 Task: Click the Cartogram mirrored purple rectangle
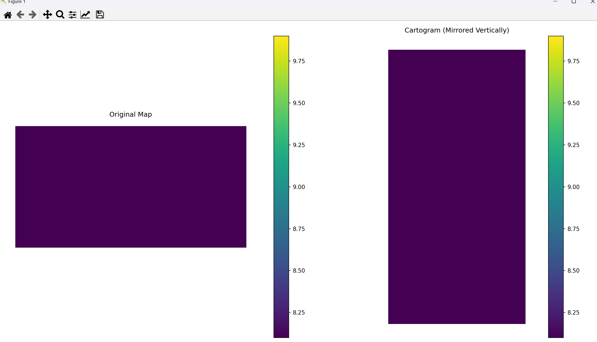point(456,187)
